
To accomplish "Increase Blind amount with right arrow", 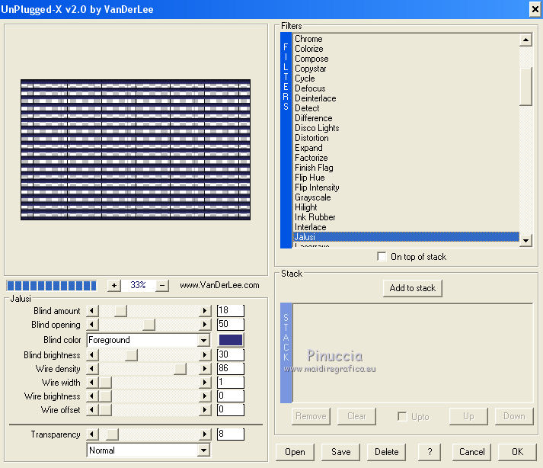I will coord(205,311).
